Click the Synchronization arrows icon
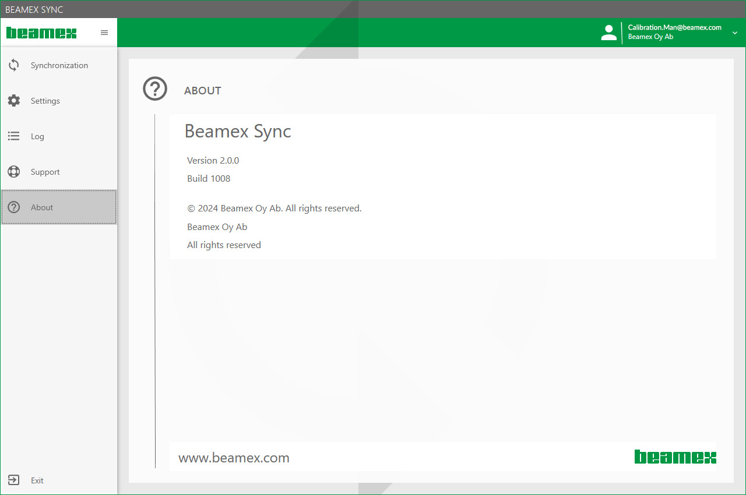Viewport: 746px width, 495px height. (13, 65)
